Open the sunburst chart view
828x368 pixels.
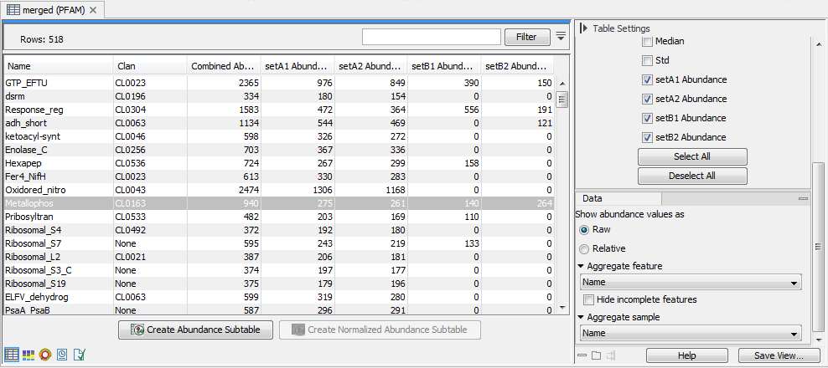45,355
